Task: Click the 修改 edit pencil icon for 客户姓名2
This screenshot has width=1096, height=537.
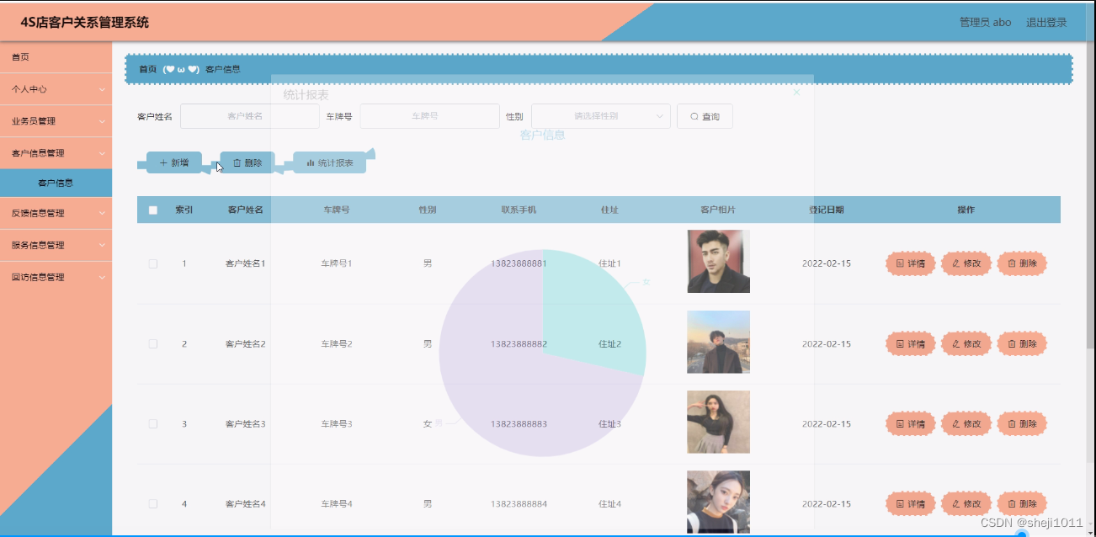Action: (966, 343)
